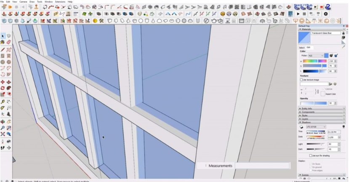Pick the Offset tool

click(x=9, y=94)
